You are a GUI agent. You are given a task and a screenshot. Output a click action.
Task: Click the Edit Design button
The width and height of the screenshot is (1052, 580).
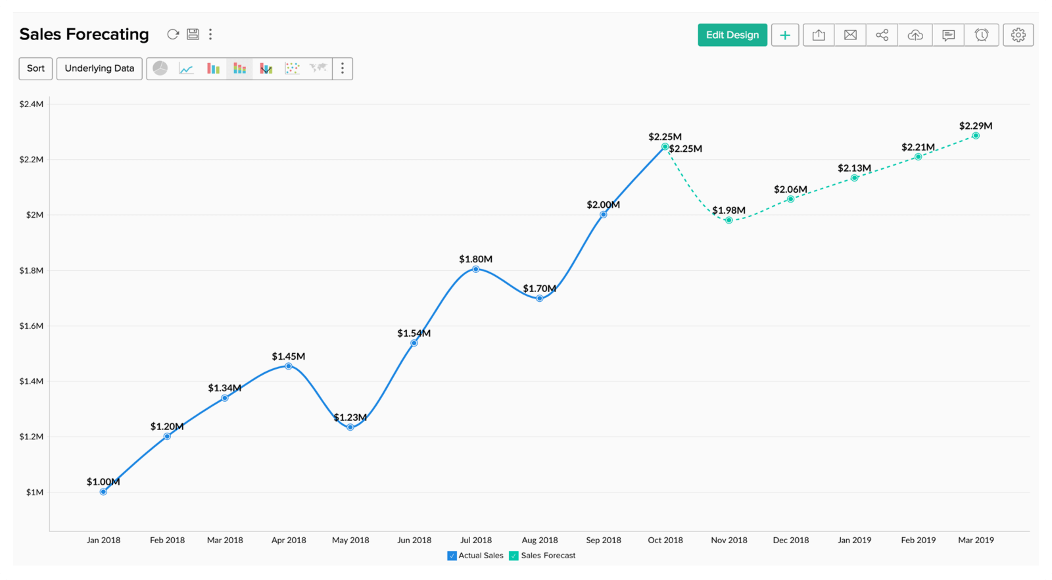coord(732,35)
